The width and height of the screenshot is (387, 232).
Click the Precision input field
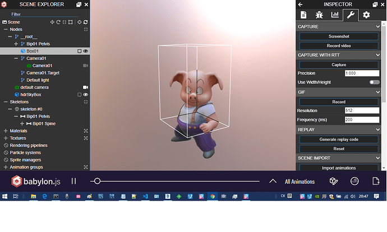click(x=362, y=73)
